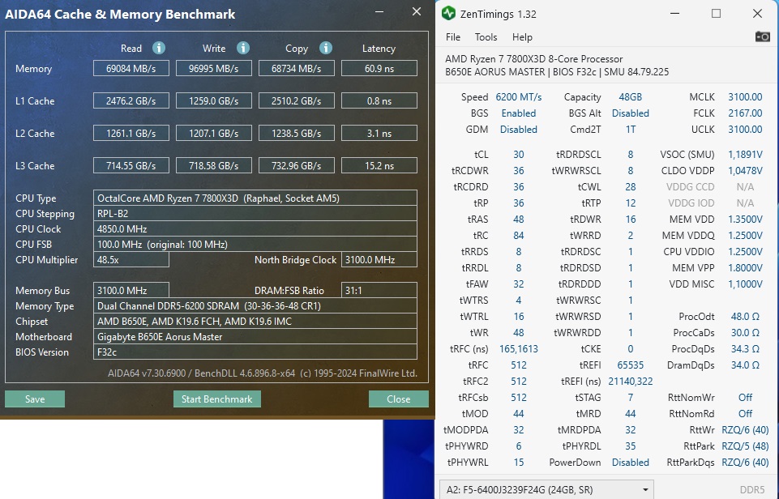Start the AIDA64 benchmark

(217, 399)
